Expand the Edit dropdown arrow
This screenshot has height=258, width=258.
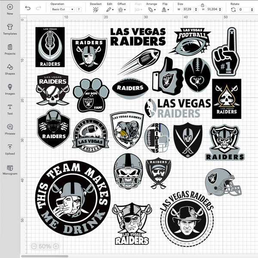click(x=113, y=10)
